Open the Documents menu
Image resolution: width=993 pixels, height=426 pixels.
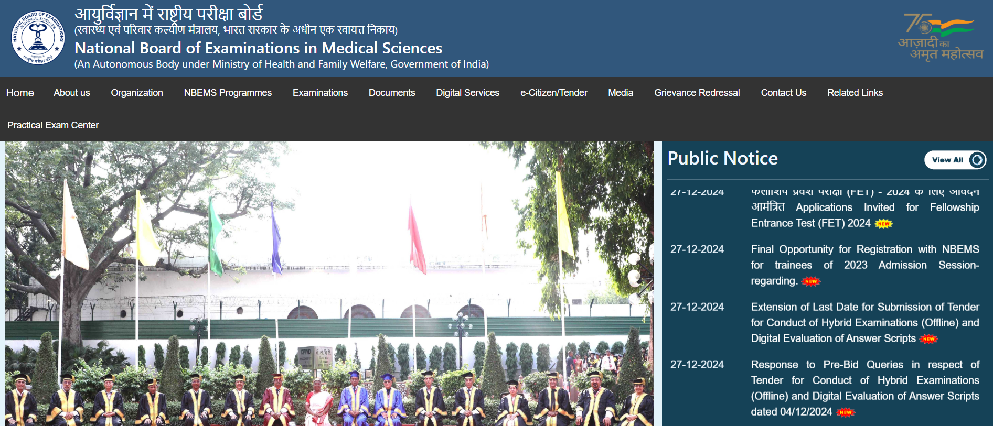point(392,93)
